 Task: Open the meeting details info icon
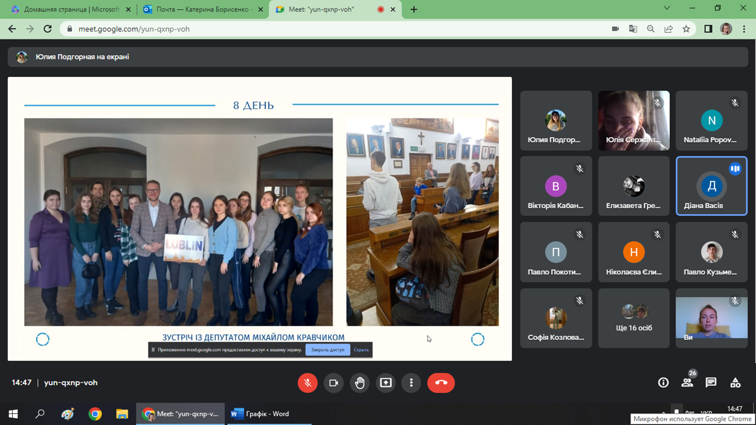(663, 383)
